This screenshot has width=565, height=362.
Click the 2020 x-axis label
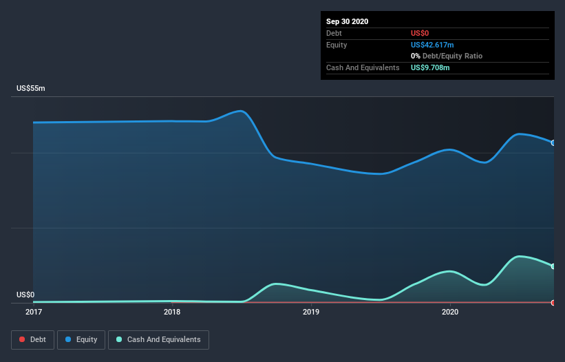450,312
